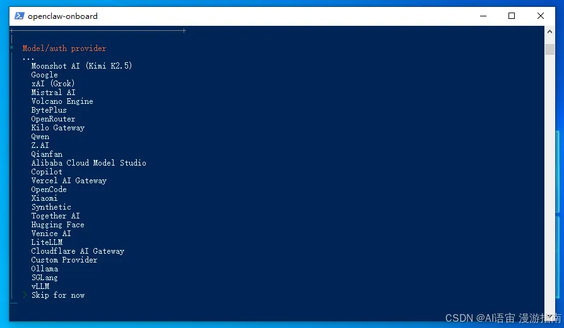Click the vertical scrollbar thumb
The image size is (564, 328).
coord(549,49)
